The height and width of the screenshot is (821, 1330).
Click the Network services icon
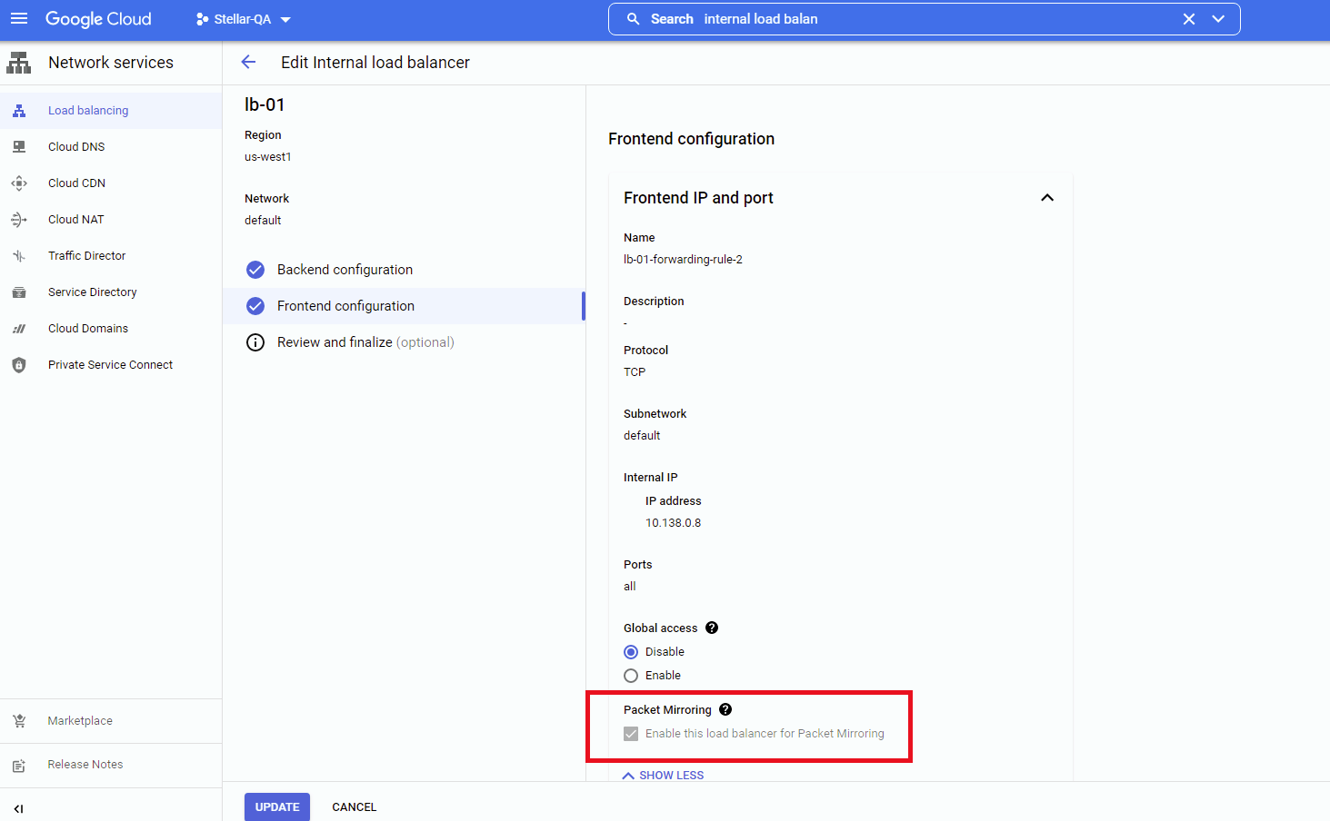[x=19, y=63]
